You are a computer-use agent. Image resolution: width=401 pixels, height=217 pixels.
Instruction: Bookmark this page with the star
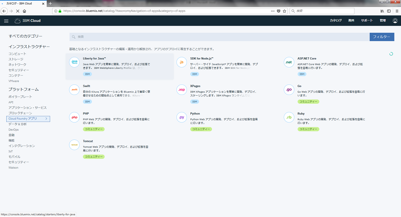(x=284, y=11)
